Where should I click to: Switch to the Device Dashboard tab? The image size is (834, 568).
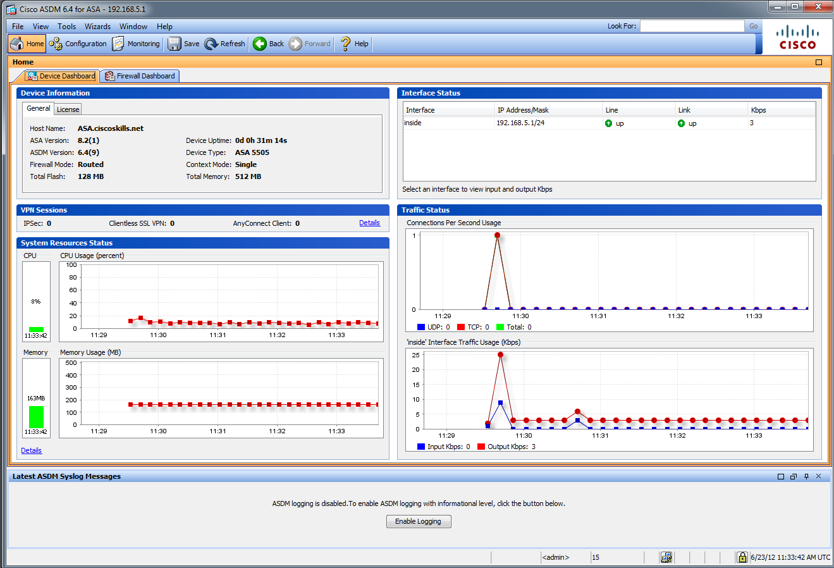click(x=61, y=76)
